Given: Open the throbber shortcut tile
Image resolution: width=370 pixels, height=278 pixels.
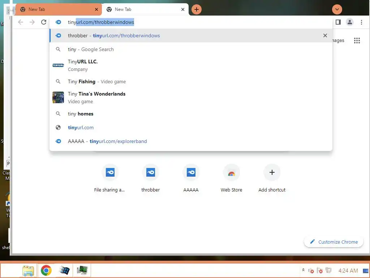Looking at the screenshot, I should point(151,178).
